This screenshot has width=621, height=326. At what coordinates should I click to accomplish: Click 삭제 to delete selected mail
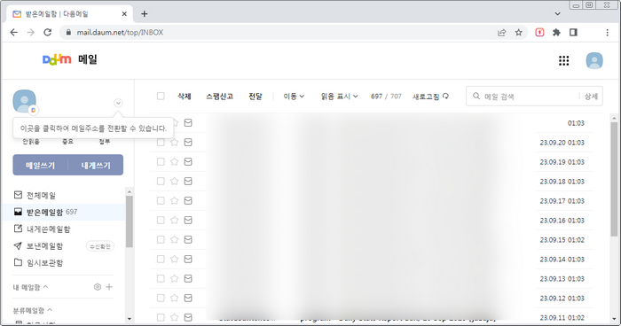(x=185, y=97)
